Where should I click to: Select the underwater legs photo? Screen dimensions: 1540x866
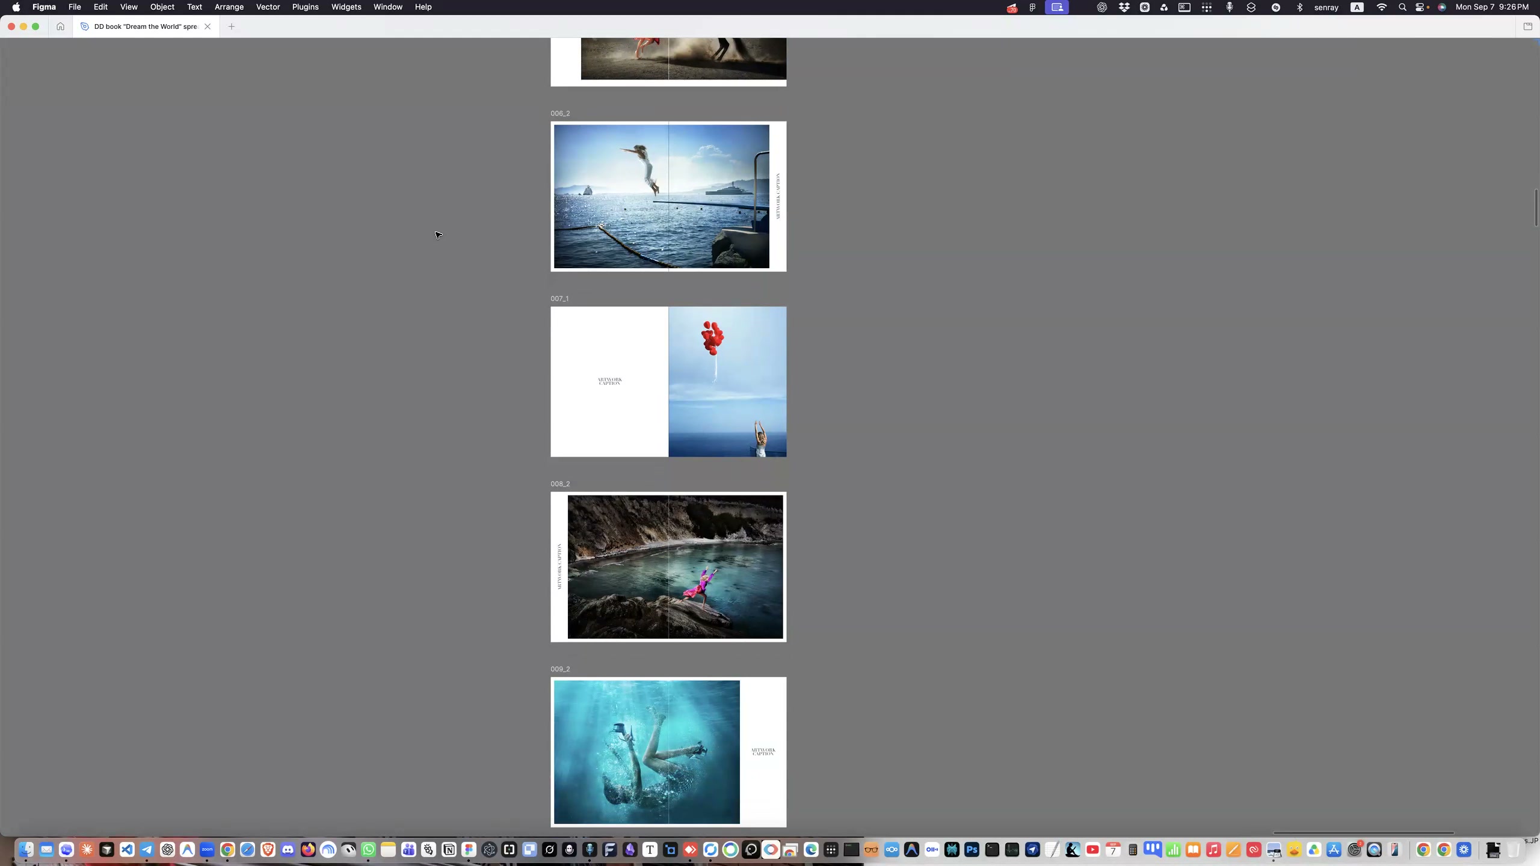tap(647, 752)
